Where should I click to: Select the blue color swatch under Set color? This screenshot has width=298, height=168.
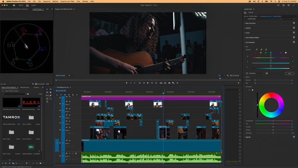tap(276, 53)
